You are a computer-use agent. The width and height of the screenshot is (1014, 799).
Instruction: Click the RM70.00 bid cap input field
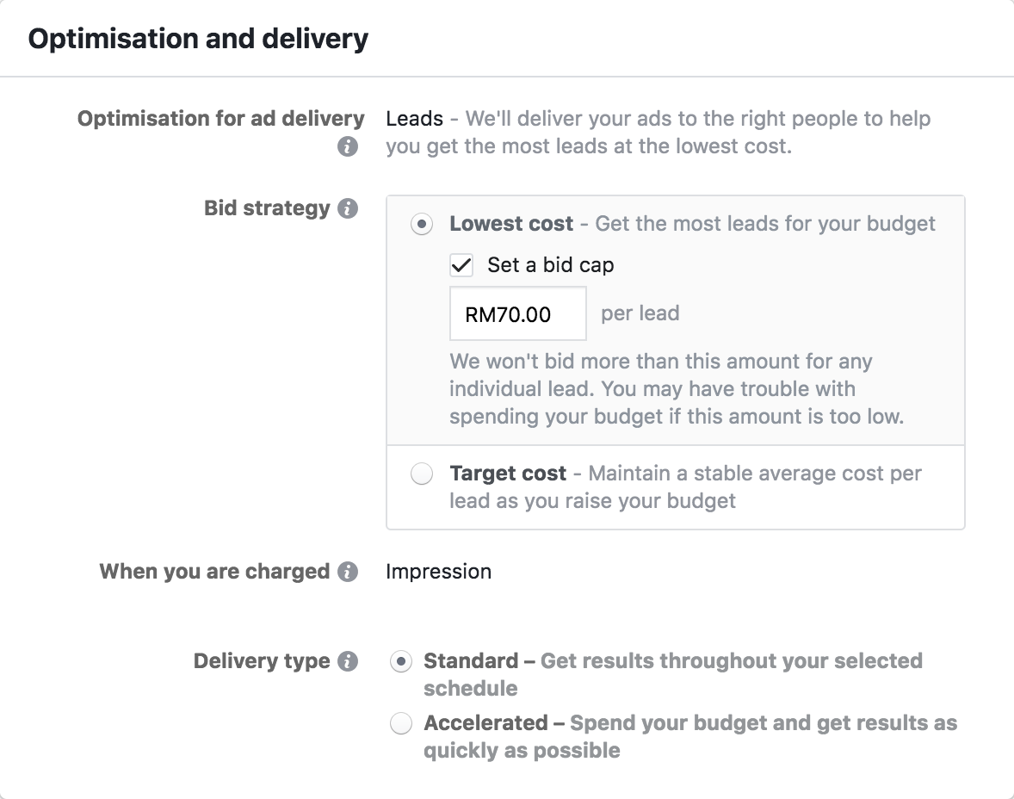tap(518, 313)
